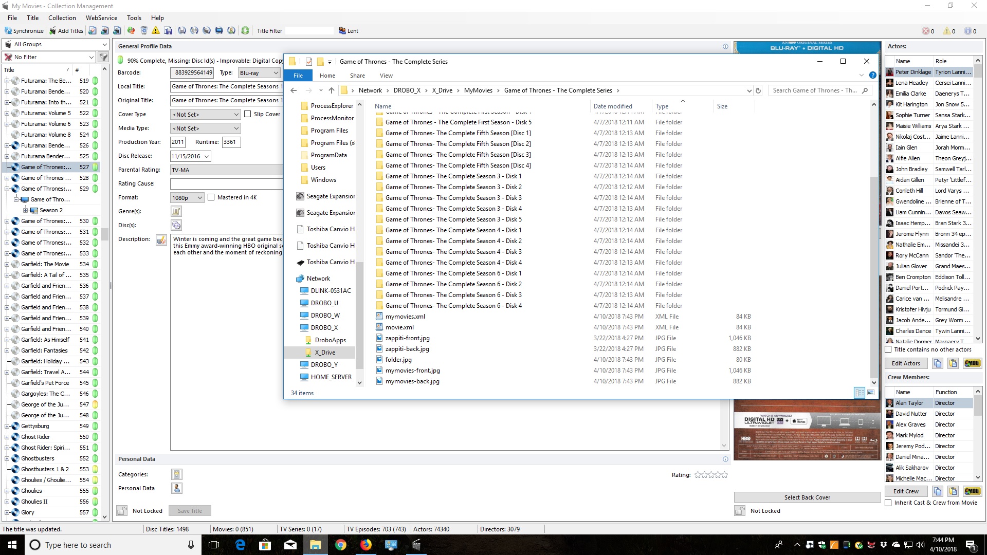Click the Edit Crew button
The height and width of the screenshot is (555, 987).
pos(906,491)
